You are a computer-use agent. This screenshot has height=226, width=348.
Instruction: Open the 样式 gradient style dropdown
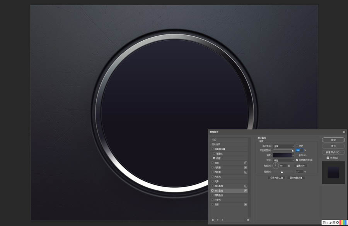[284, 160]
